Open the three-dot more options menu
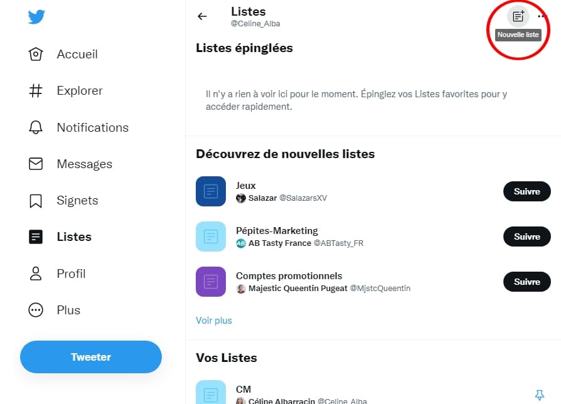 click(543, 16)
